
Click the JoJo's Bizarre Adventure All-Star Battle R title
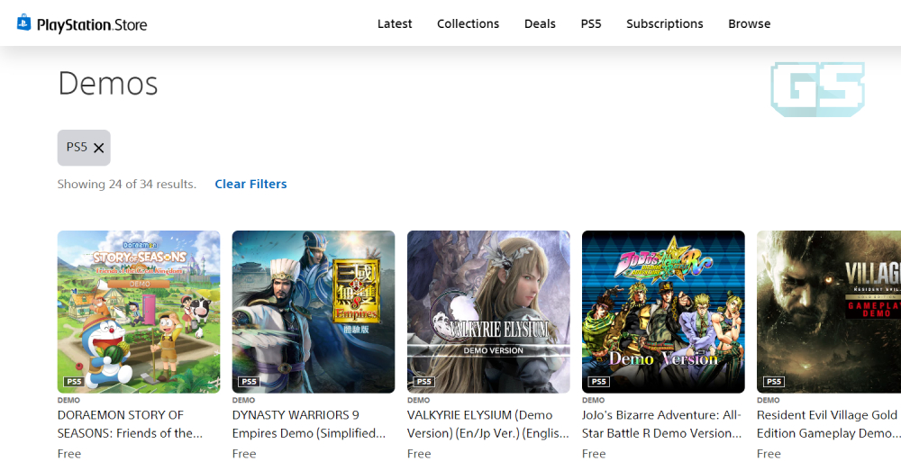click(661, 424)
